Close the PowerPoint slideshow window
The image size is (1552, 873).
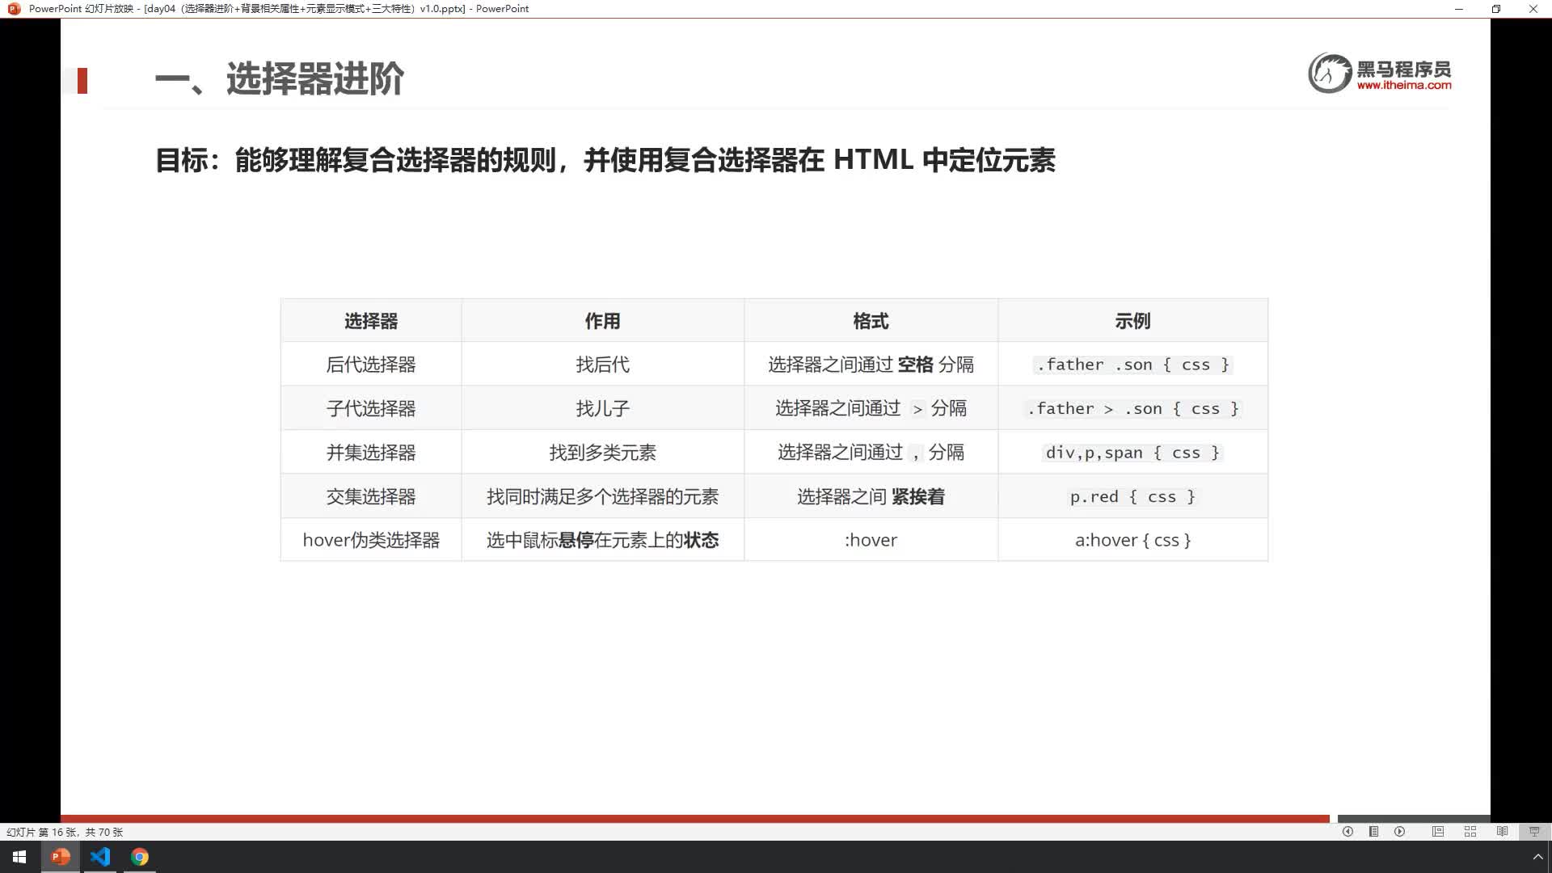pos(1533,9)
